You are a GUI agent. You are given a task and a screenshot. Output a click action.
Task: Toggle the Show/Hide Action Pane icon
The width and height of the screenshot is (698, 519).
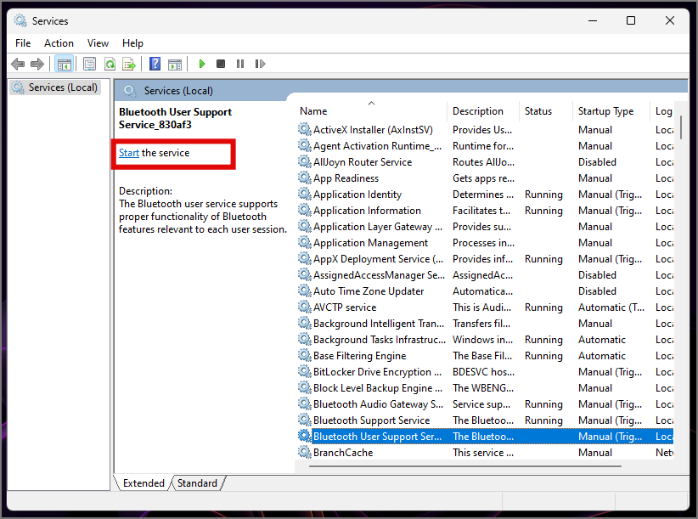click(175, 64)
